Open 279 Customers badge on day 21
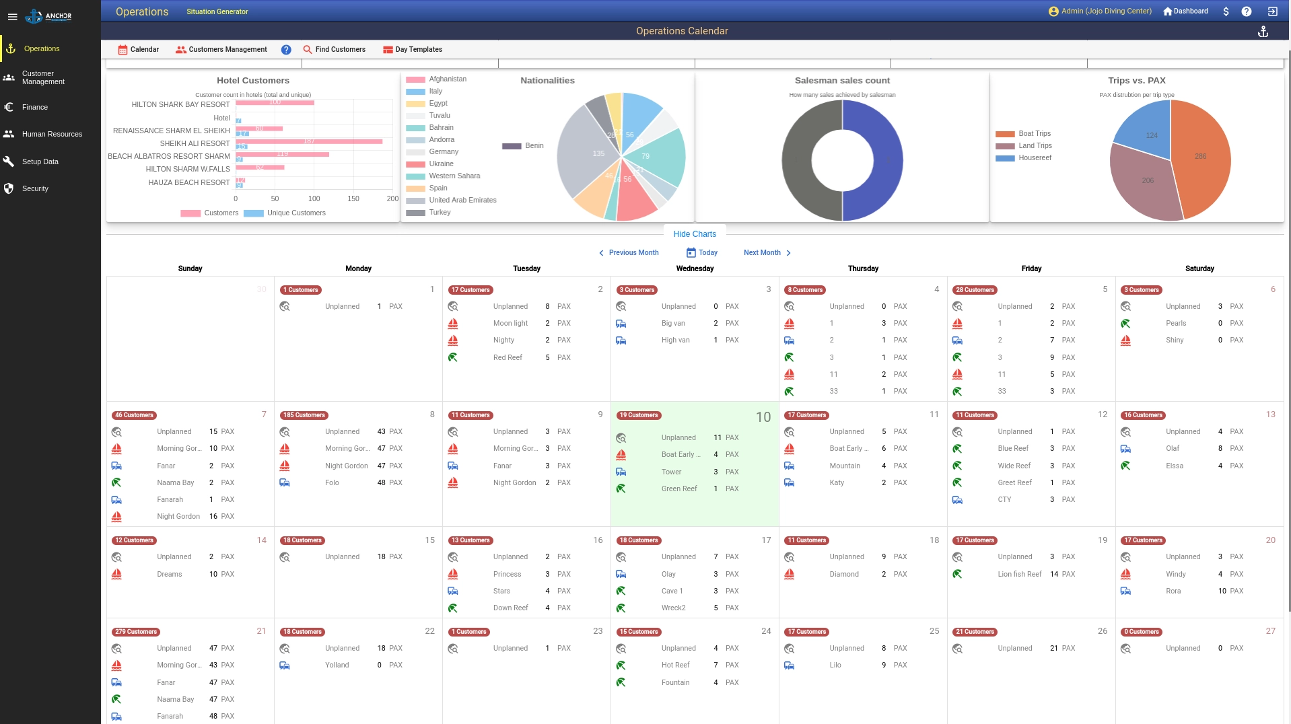This screenshot has width=1291, height=724. pyautogui.click(x=136, y=632)
